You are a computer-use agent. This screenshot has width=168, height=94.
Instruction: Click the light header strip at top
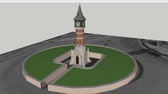pyautogui.click(x=84, y=1)
